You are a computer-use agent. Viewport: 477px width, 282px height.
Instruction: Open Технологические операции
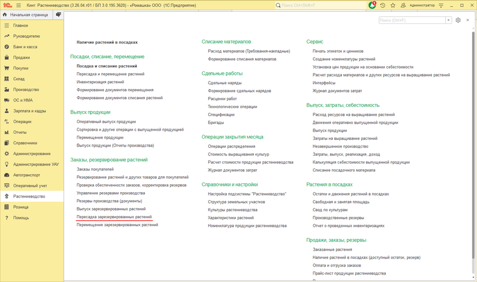(233, 107)
